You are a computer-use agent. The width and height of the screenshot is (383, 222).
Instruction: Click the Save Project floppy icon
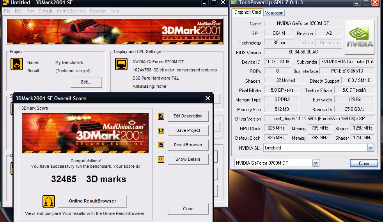[x=161, y=131]
